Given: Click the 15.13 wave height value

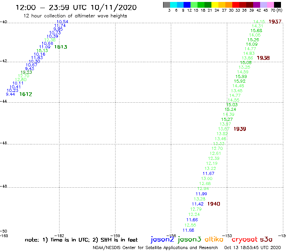Looking at the screenshot, I should (42, 51).
